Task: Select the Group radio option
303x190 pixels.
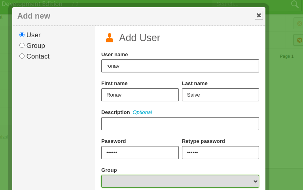Action: point(22,46)
